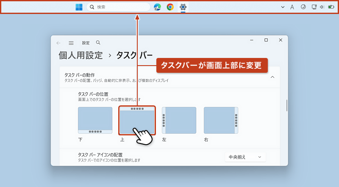Click the タスク バー アイコンの配置 label
Viewport: 339px width, 187px height.
[100, 155]
